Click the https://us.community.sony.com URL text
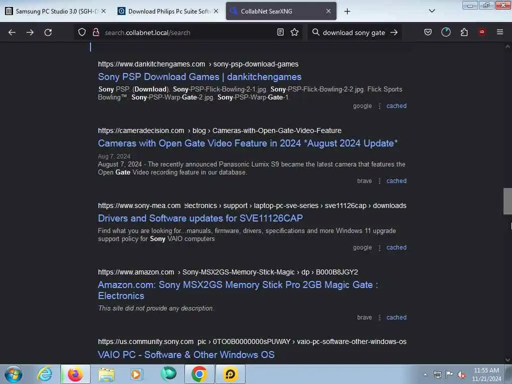This screenshot has height=384, width=512. point(145,341)
